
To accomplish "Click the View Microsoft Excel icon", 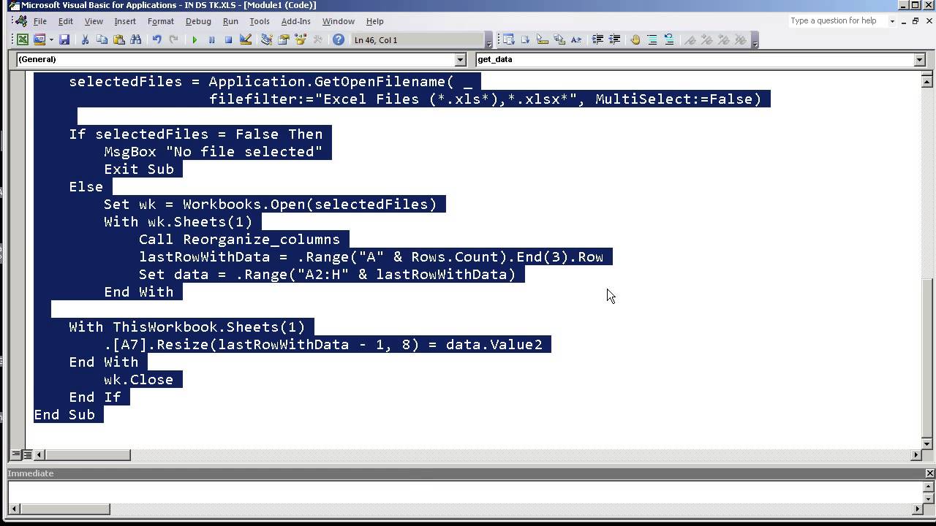I will [24, 39].
